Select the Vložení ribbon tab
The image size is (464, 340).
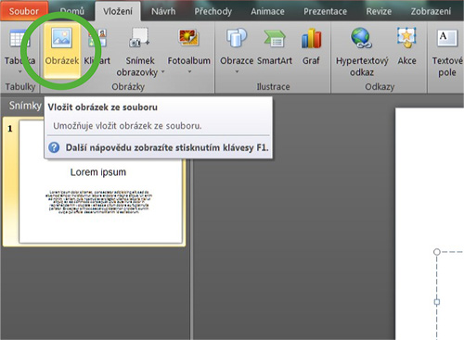click(x=118, y=11)
